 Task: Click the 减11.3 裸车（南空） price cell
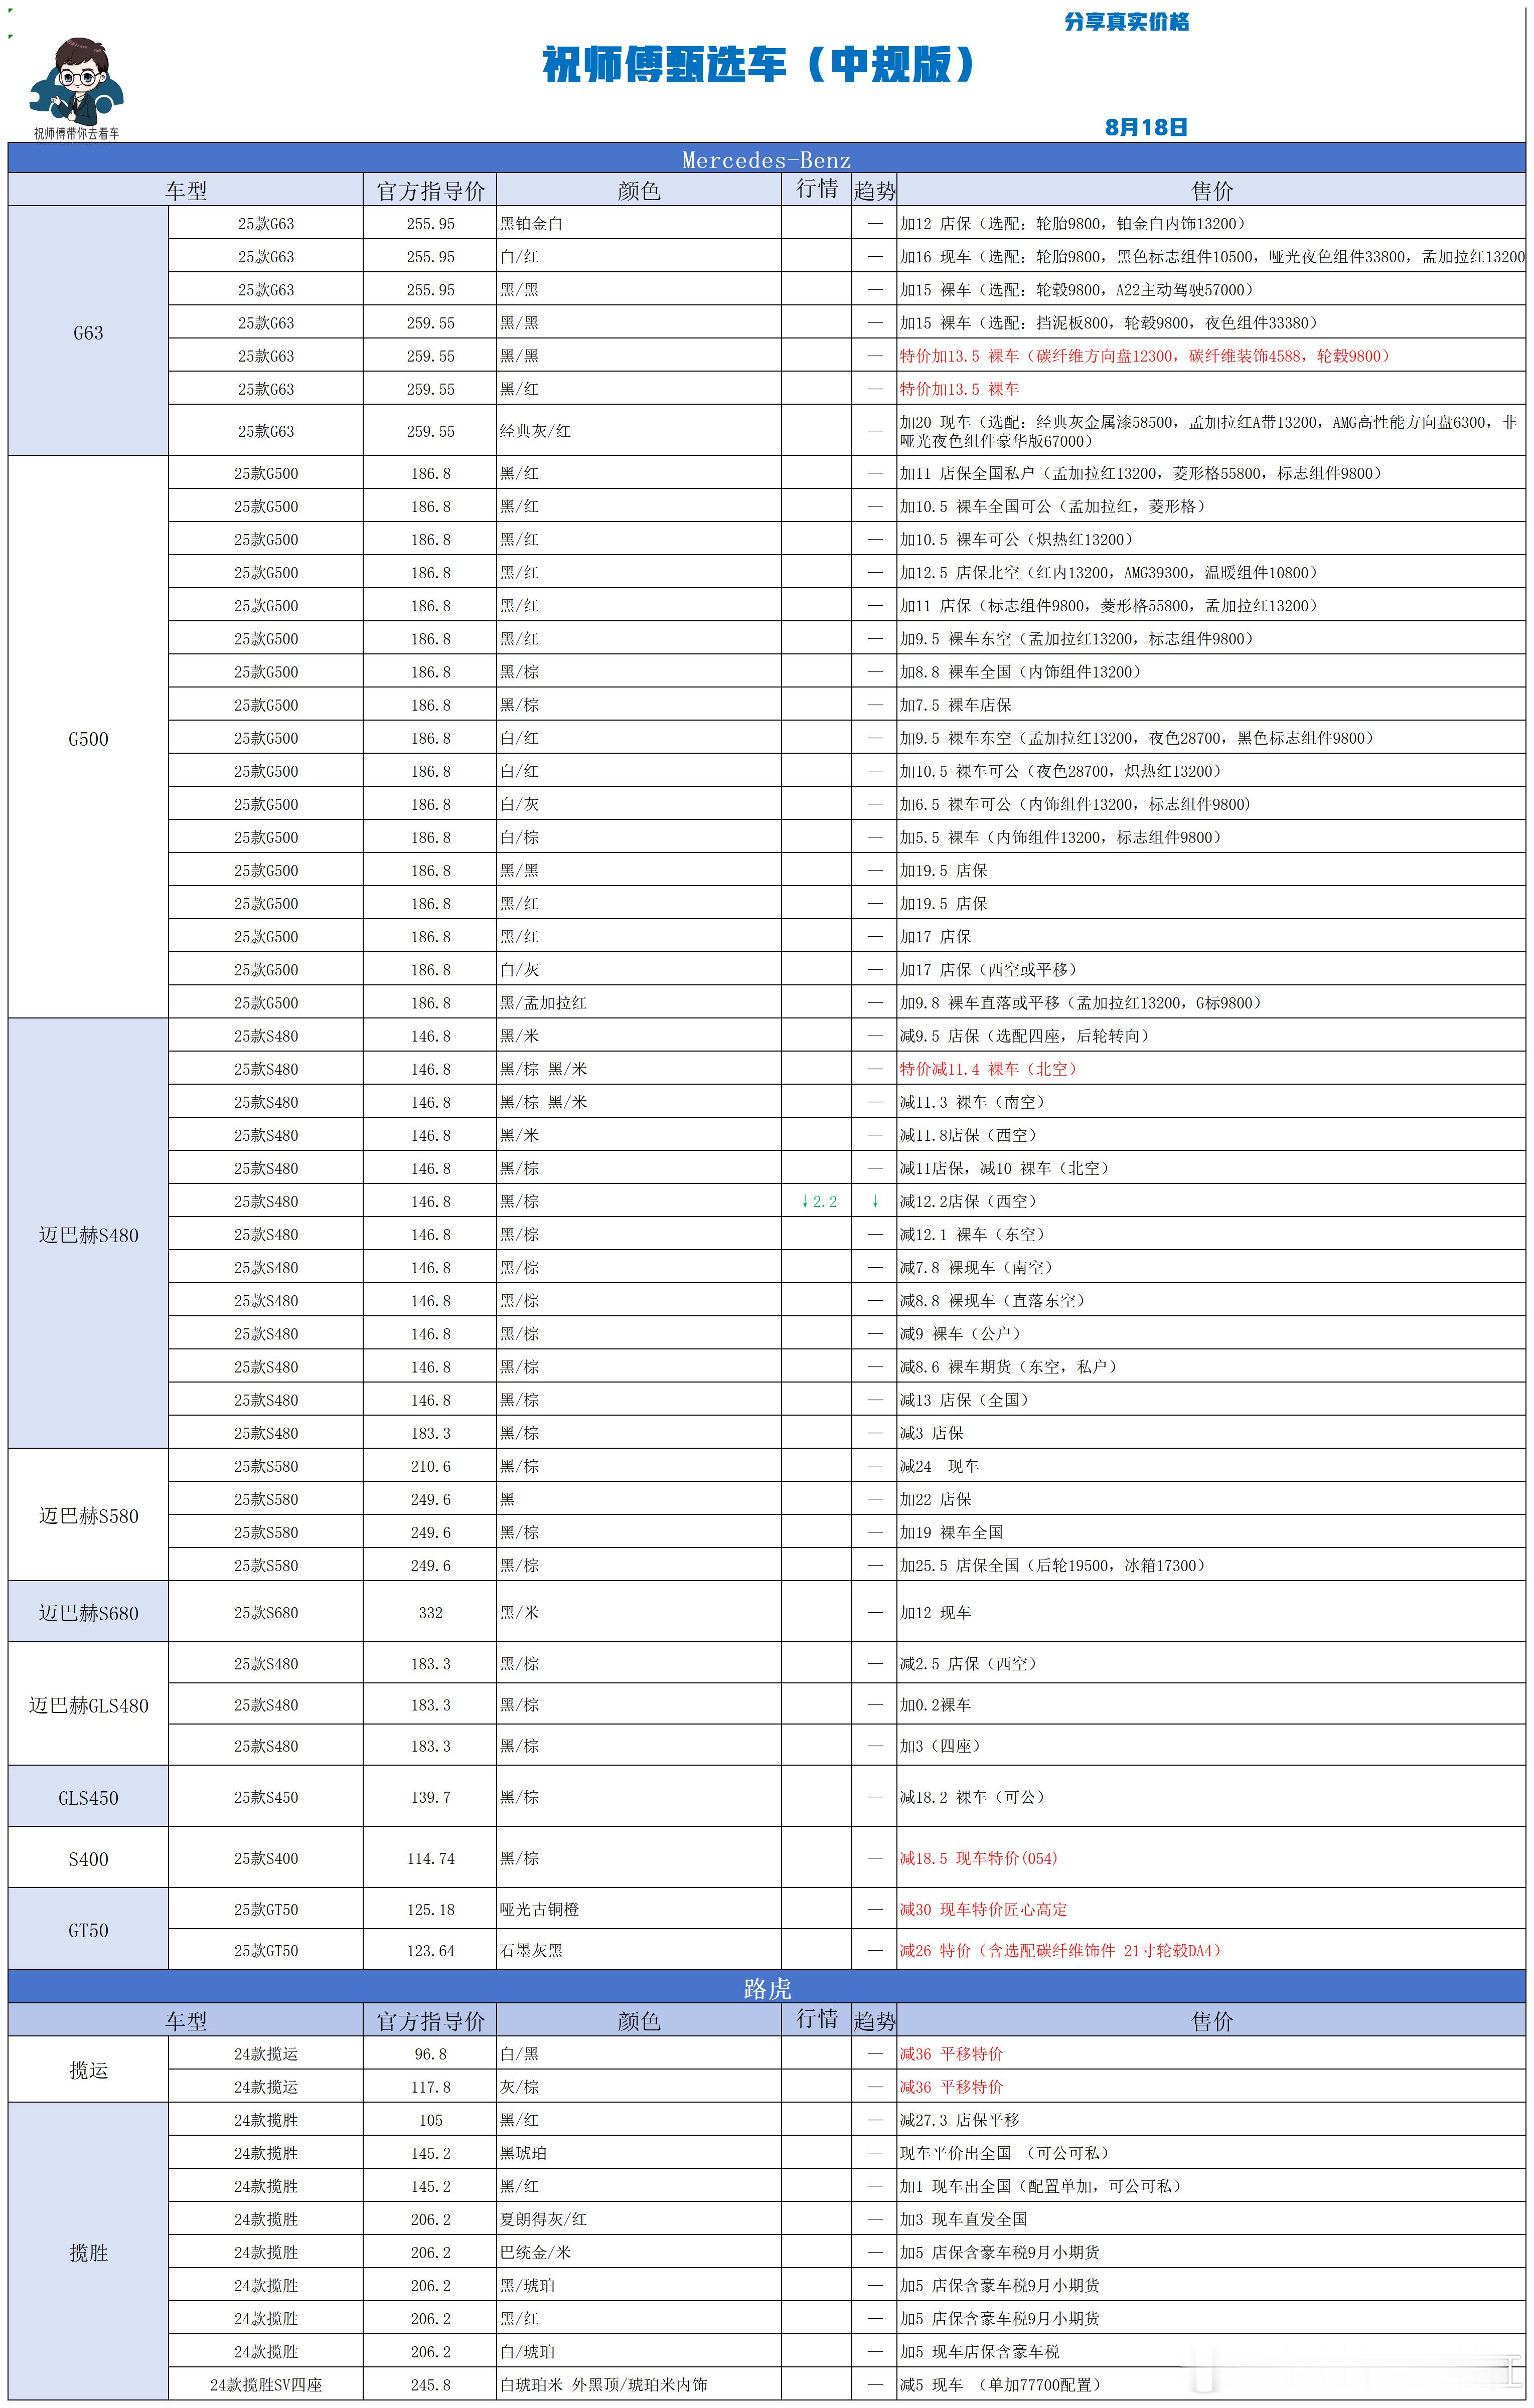pos(1211,1101)
